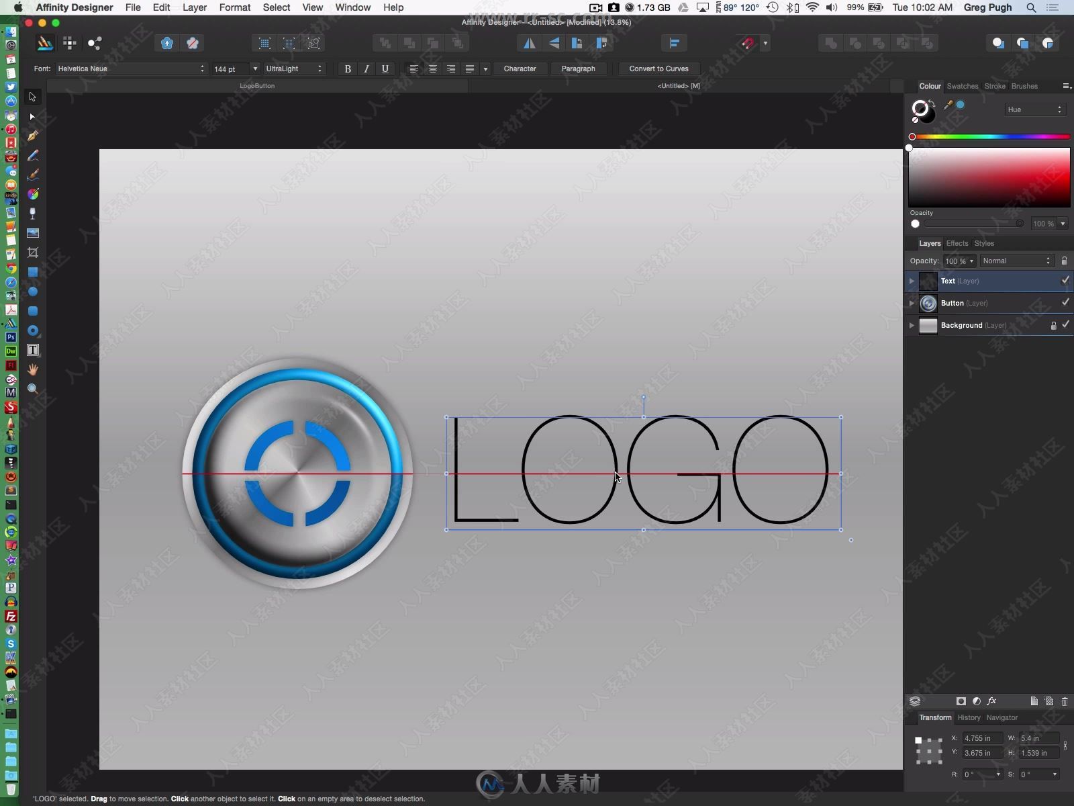
Task: Hide the Text layer checkmark
Action: (x=1065, y=280)
